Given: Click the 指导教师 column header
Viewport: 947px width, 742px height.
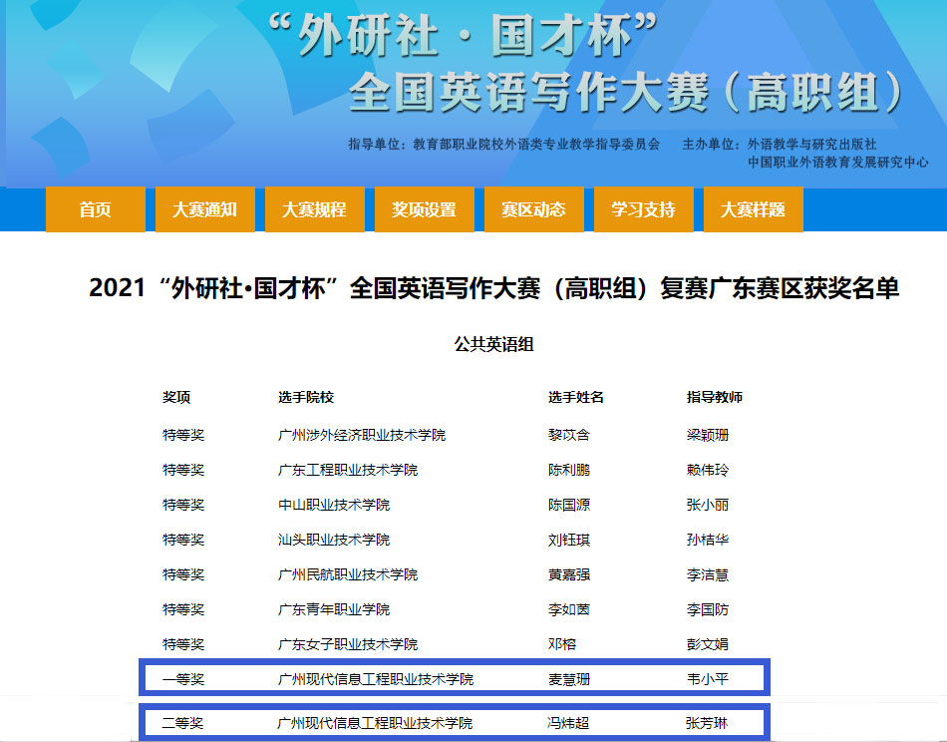Looking at the screenshot, I should (x=715, y=397).
